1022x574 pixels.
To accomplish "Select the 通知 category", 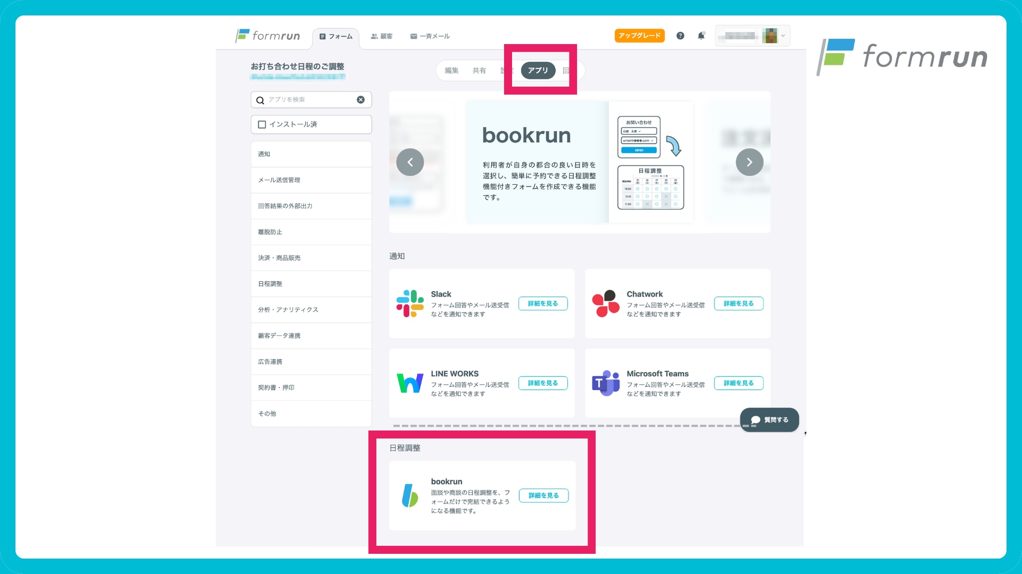I will [x=311, y=154].
